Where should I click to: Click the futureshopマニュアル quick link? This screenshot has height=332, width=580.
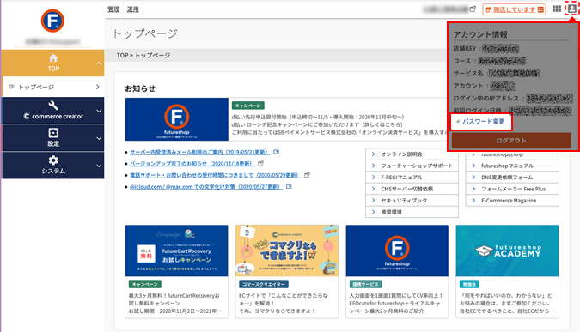click(512, 166)
